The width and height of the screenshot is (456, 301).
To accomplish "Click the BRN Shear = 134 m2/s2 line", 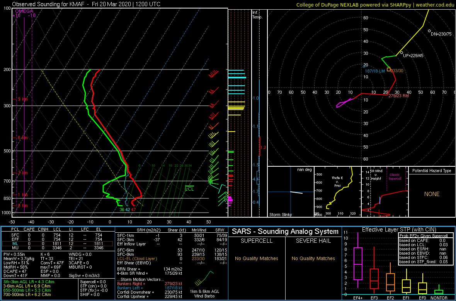I will (151, 269).
